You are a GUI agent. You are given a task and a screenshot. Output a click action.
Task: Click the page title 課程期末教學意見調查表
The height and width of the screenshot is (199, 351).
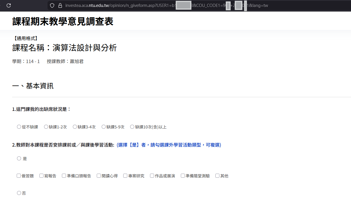click(63, 22)
